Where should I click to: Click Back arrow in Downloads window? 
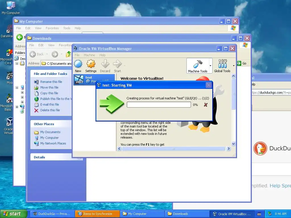click(33, 54)
